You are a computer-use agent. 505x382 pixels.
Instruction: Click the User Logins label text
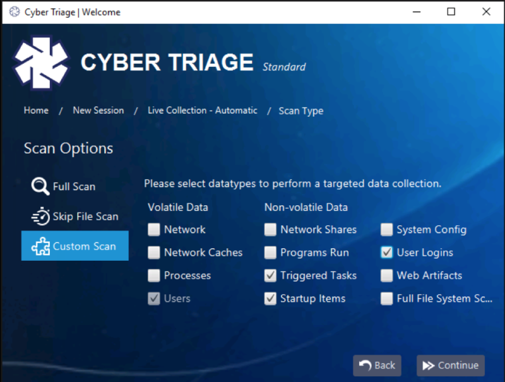[425, 253]
